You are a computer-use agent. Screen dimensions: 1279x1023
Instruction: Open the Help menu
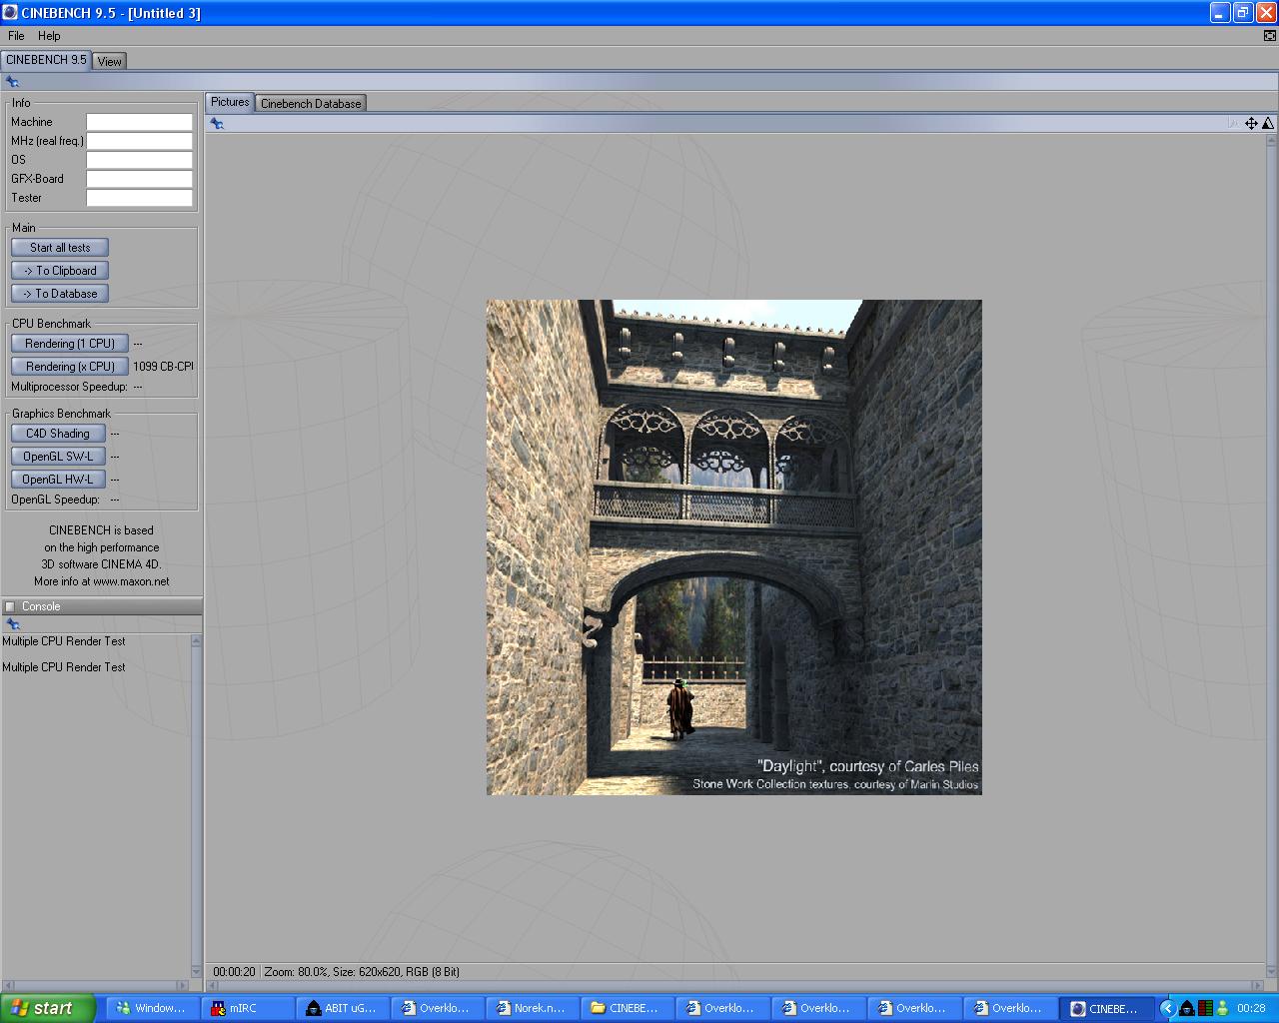click(x=49, y=36)
